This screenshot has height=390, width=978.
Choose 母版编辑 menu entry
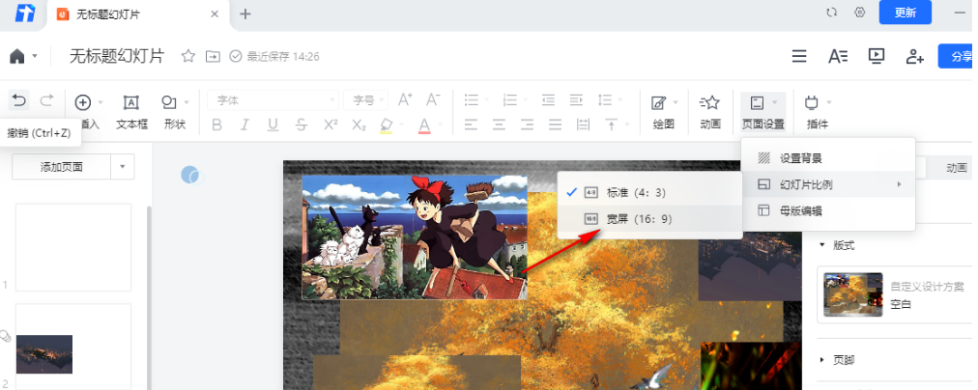pos(801,210)
